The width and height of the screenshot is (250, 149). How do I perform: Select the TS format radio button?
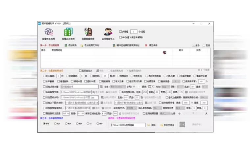(x=88, y=123)
